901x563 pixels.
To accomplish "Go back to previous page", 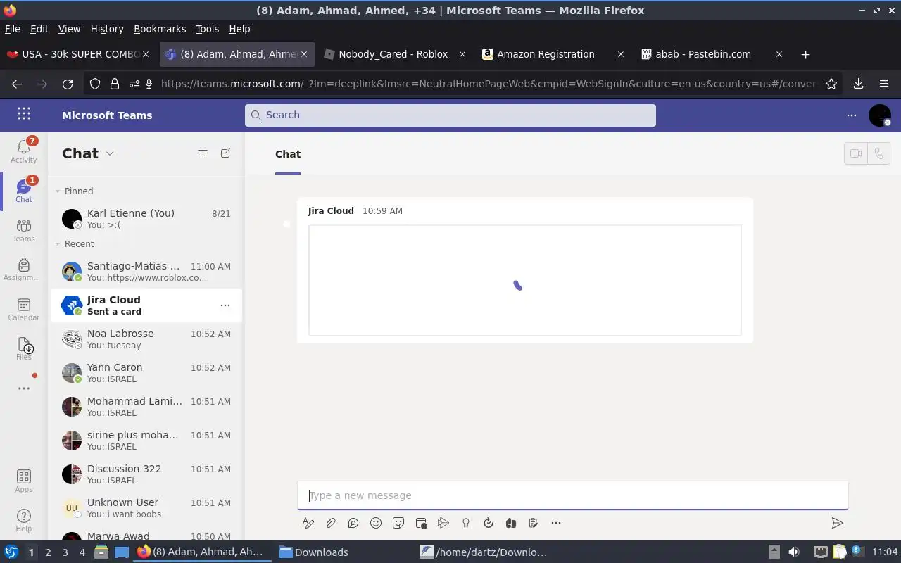I will coord(17,84).
